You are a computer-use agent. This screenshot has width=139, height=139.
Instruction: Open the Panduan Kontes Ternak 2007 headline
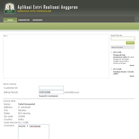click(x=123, y=73)
